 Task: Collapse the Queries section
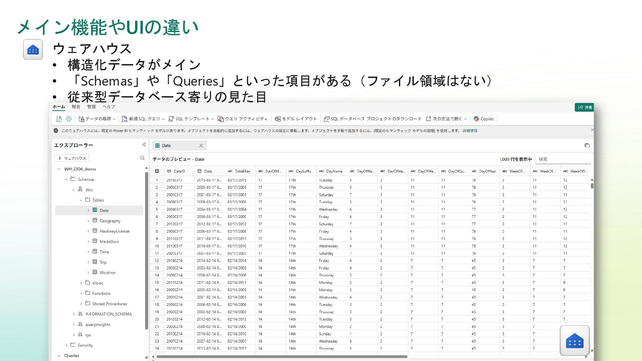(x=59, y=356)
